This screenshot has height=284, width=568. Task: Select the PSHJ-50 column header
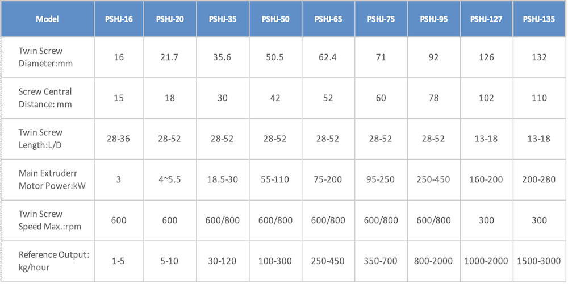[275, 19]
